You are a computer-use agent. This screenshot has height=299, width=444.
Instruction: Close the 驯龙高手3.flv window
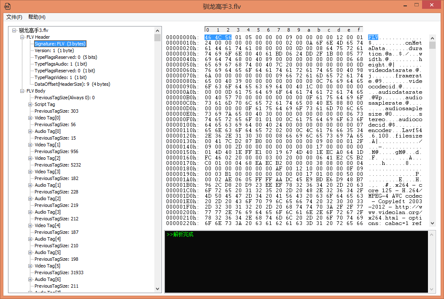pos(431,5)
